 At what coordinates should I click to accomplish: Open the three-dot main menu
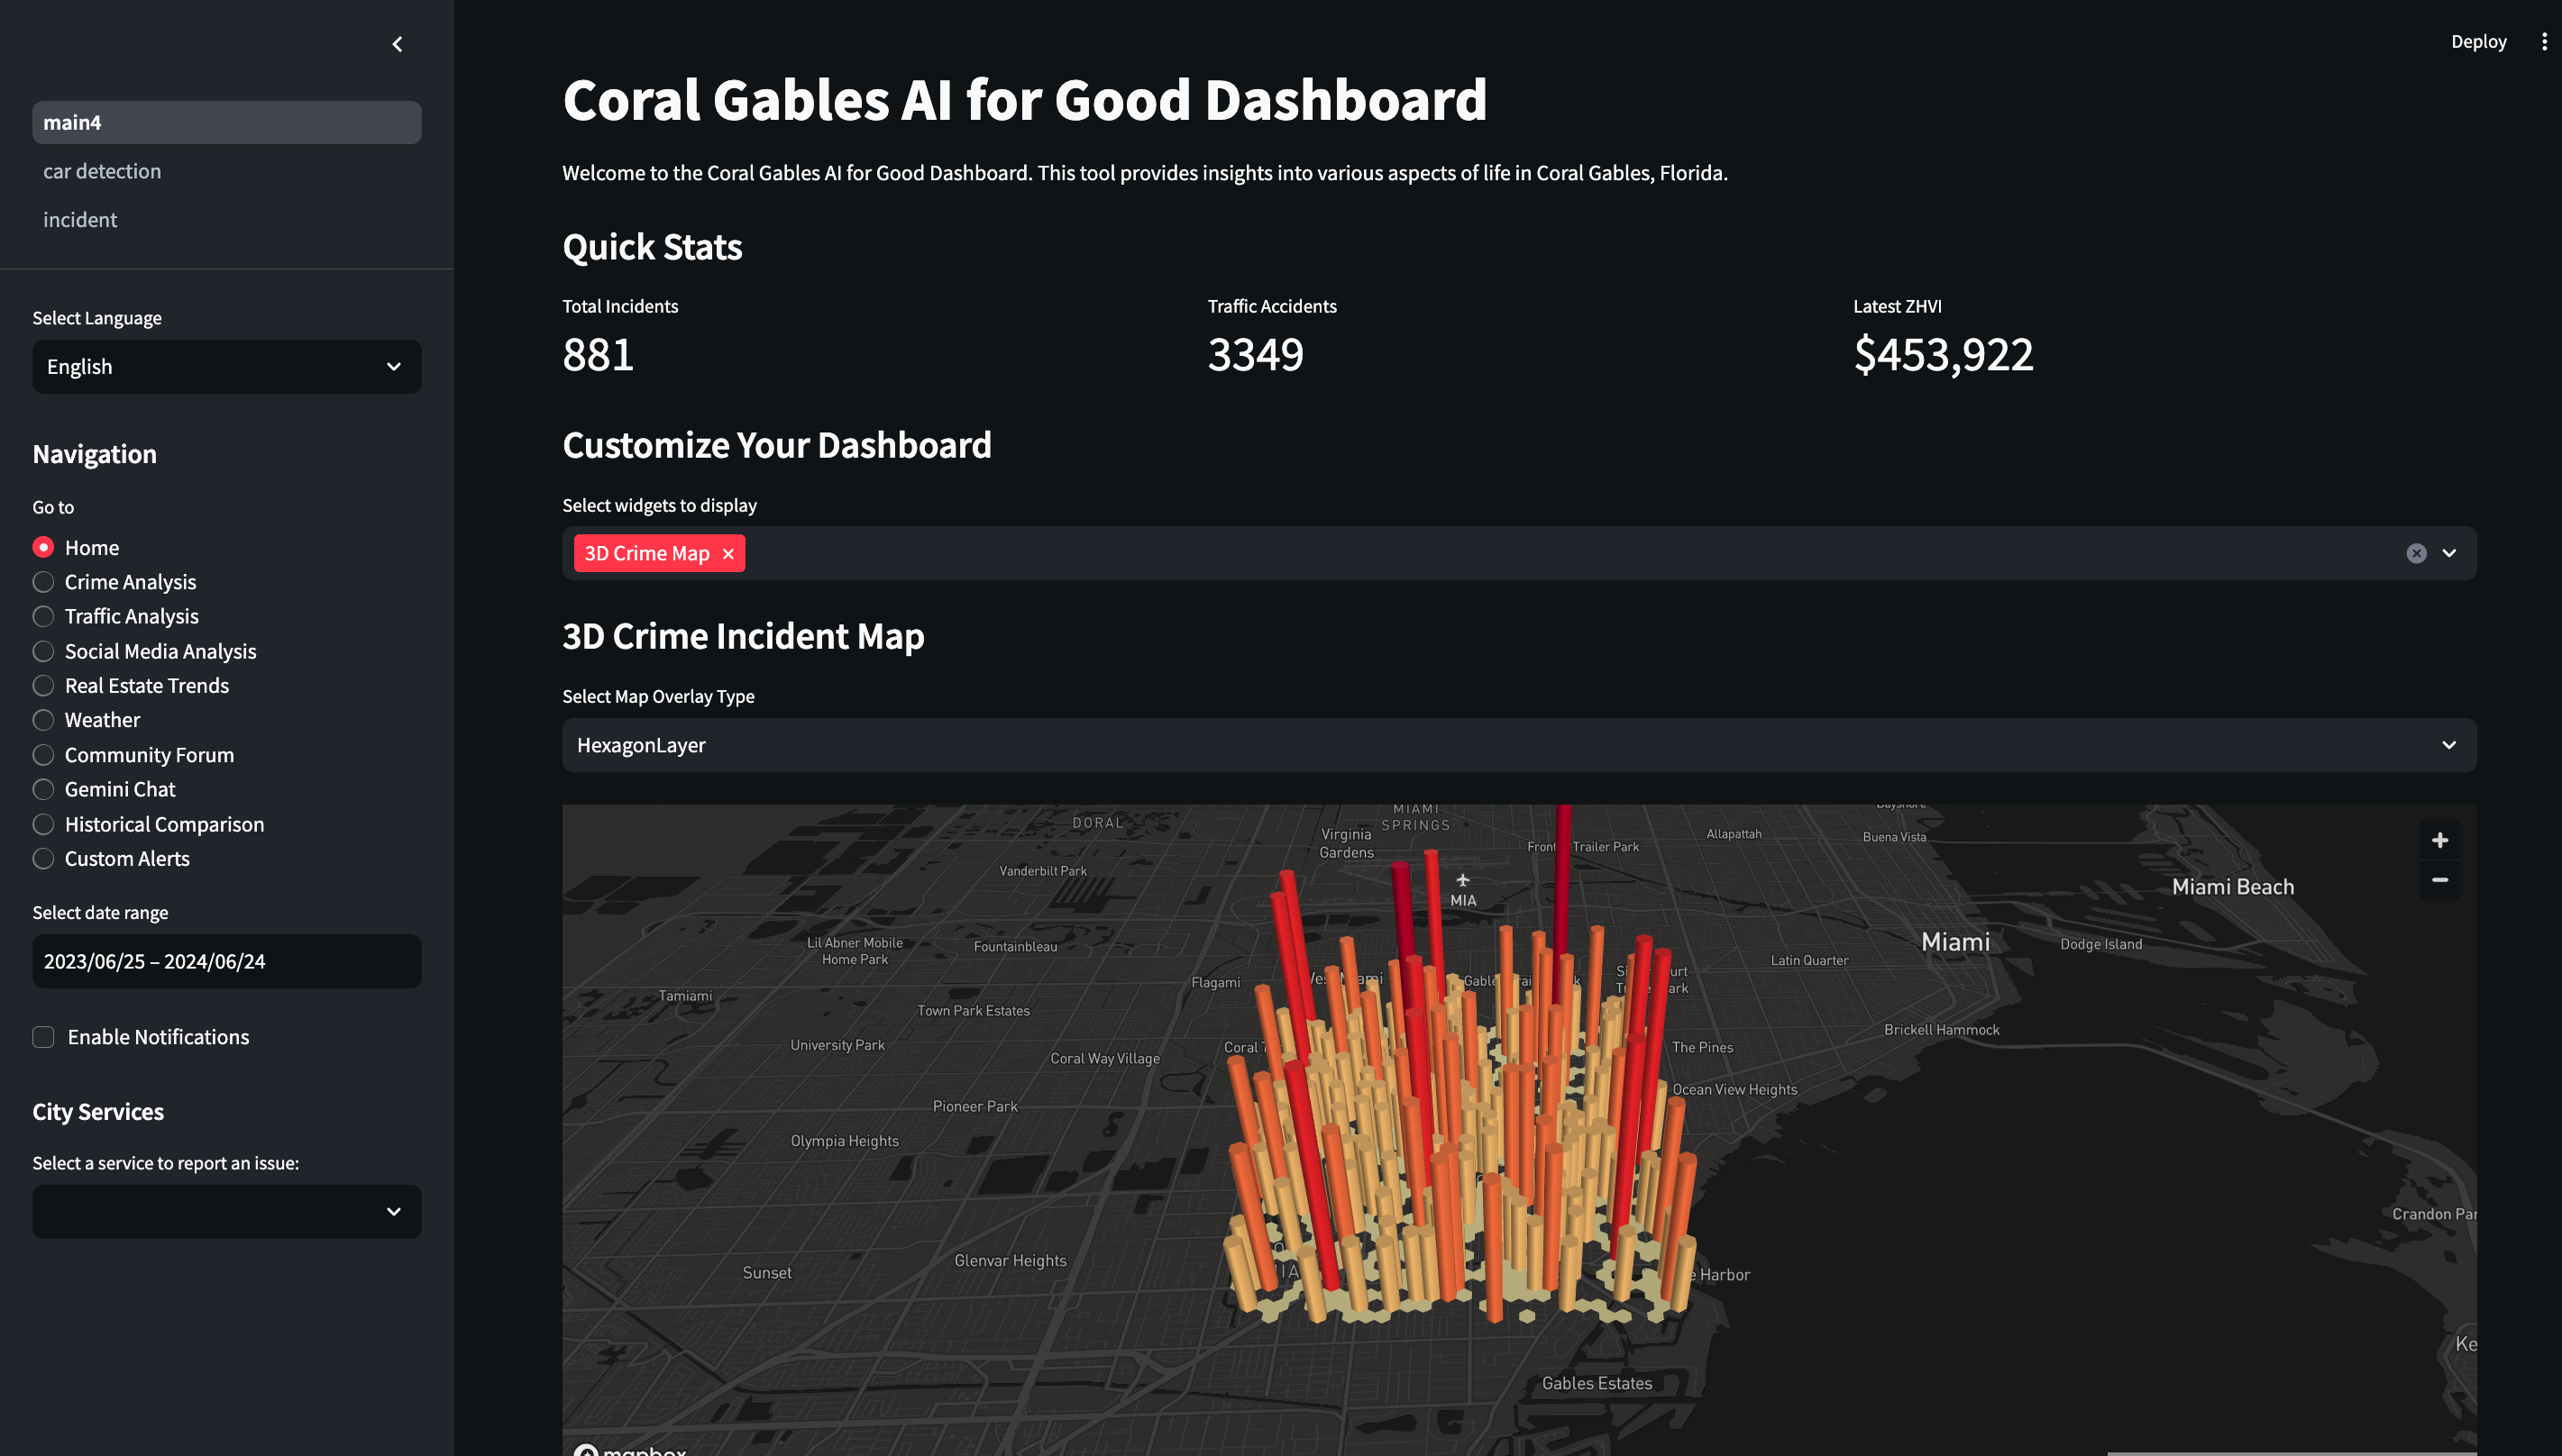point(2544,42)
